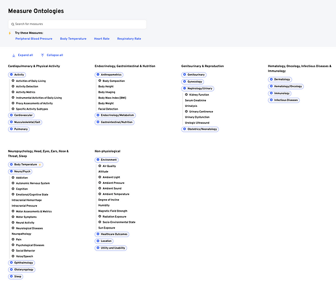Click the plus icon beside Body Composition
Screen dimensions: 336x284
click(x=100, y=81)
